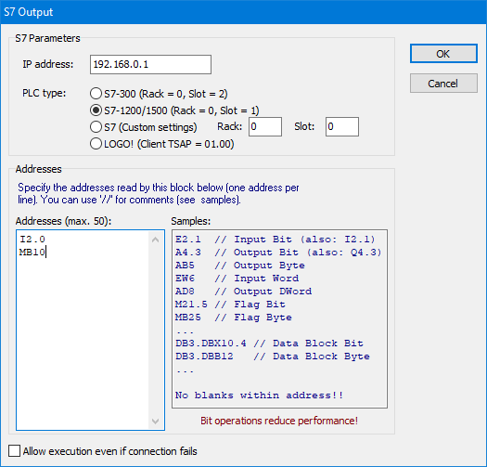Click the MB10 address line
Image resolution: width=487 pixels, height=467 pixels.
pyautogui.click(x=32, y=252)
